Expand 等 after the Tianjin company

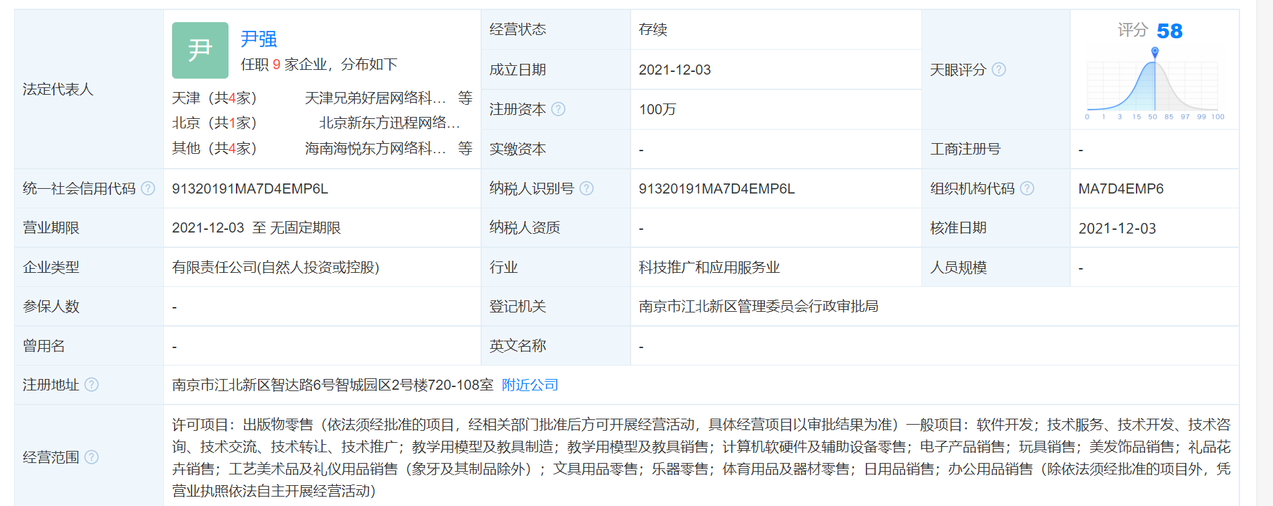[x=465, y=98]
